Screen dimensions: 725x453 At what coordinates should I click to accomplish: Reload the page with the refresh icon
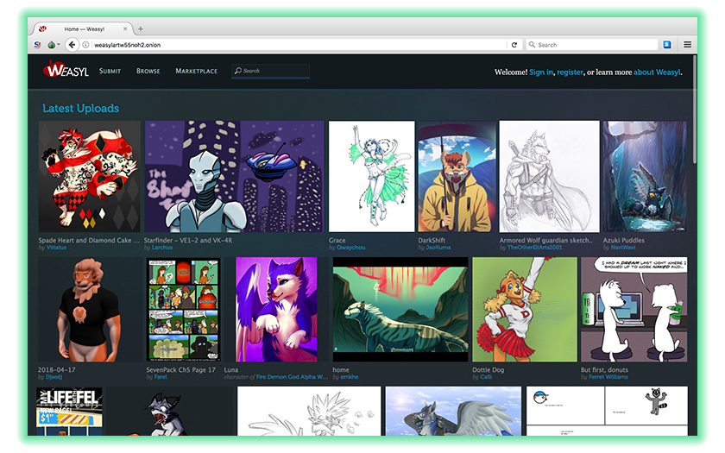point(515,45)
